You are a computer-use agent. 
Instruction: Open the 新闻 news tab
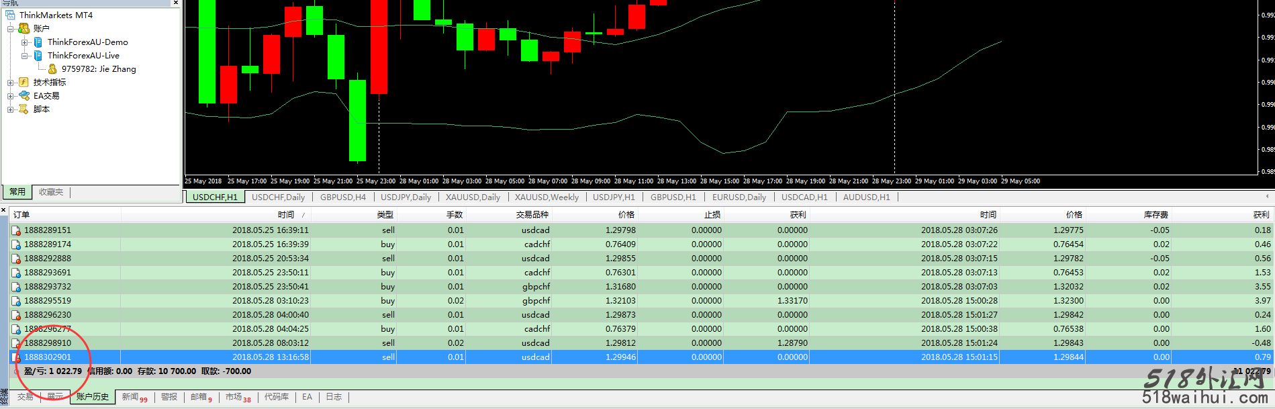[130, 397]
